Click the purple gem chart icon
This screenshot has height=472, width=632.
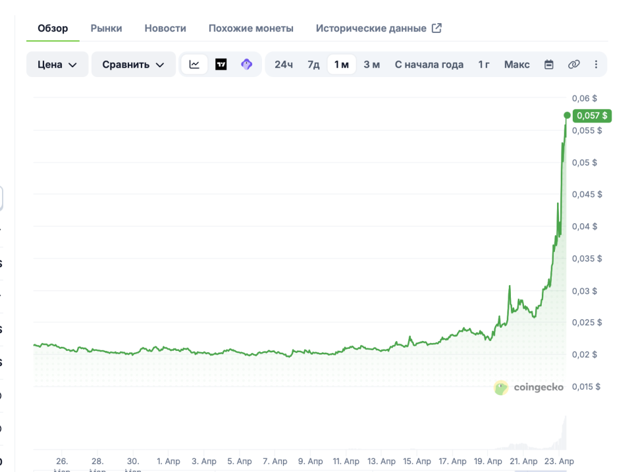pyautogui.click(x=246, y=65)
